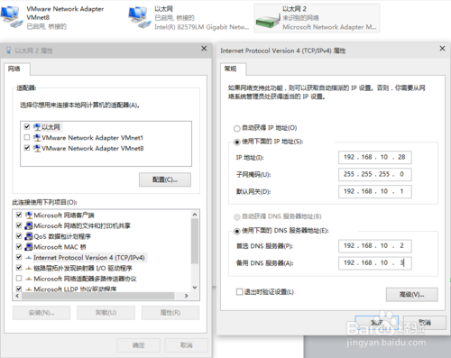Image resolution: width=451 pixels, height=358 pixels.
Task: Toggle the Microsoft 网络客户端 checkbox
Action: [x=19, y=215]
